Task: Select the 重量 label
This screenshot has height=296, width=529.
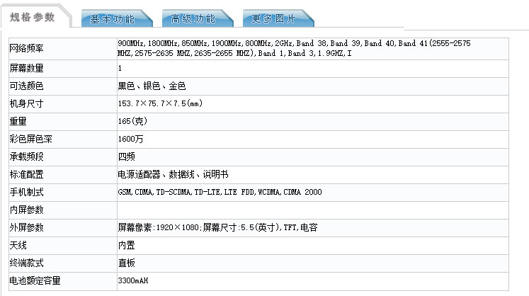Action: tap(18, 121)
